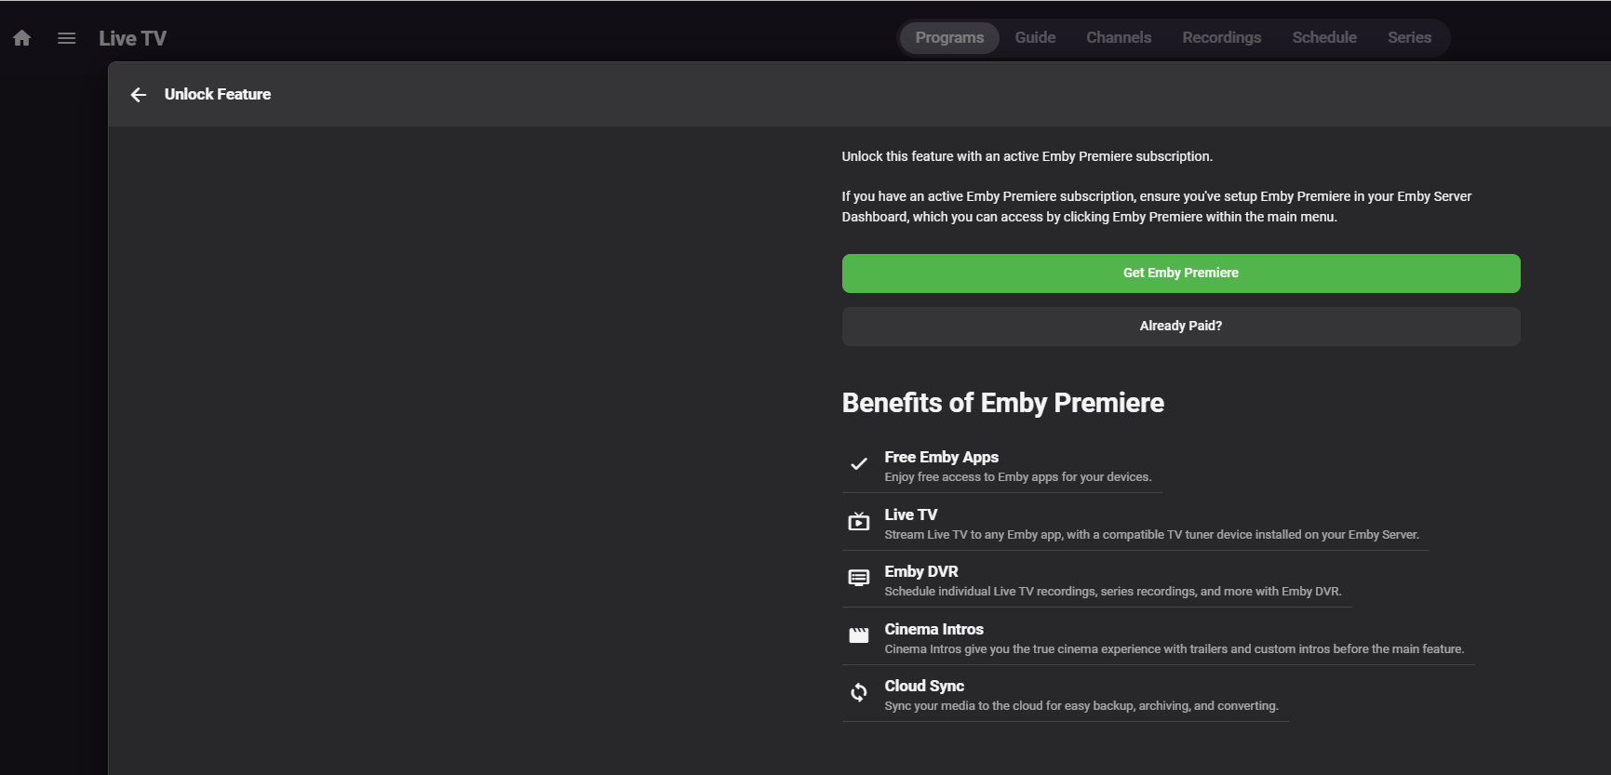
Task: Click the Get Emby Premiere button
Action: point(1181,274)
